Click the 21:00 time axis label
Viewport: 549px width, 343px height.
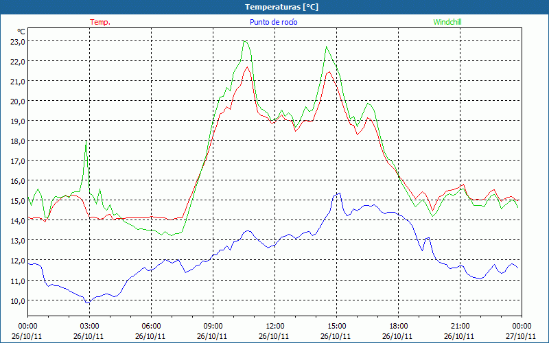460,327
